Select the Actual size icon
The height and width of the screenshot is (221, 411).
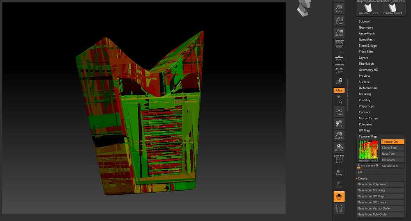[339, 21]
